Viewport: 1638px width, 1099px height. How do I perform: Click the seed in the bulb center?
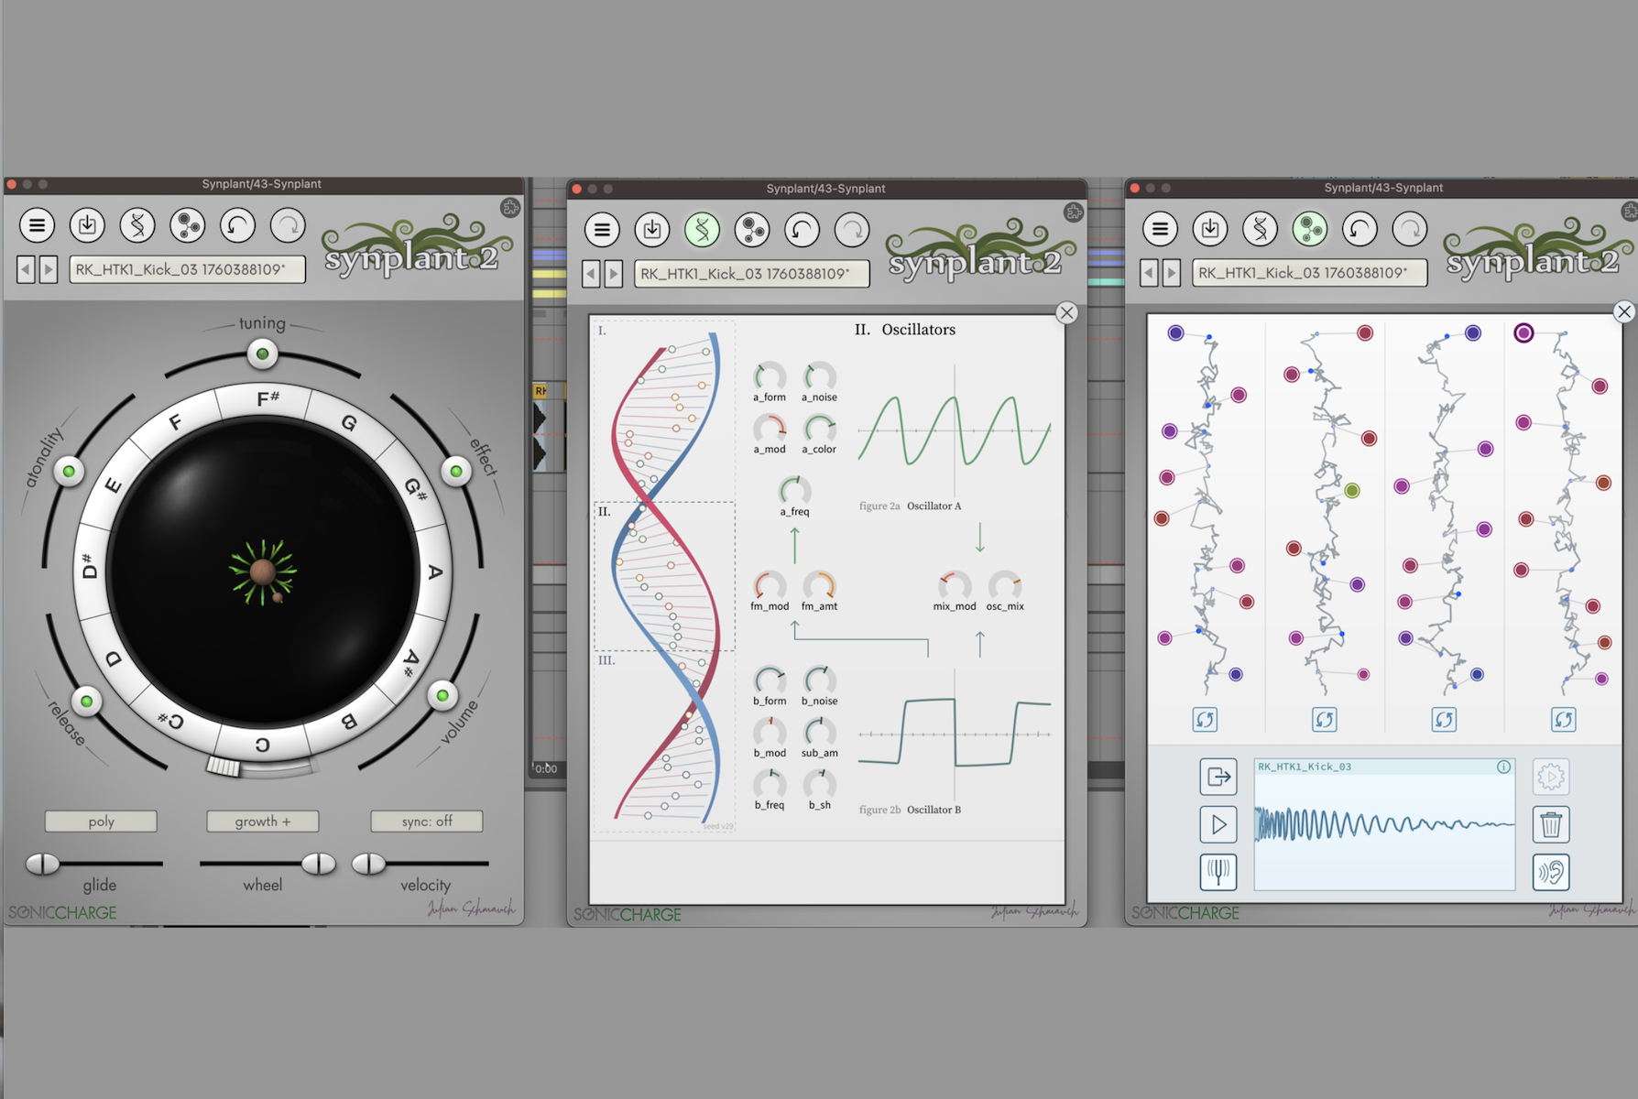pyautogui.click(x=263, y=572)
